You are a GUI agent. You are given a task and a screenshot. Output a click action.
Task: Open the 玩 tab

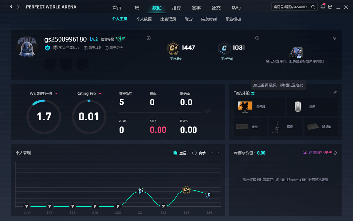(x=137, y=8)
